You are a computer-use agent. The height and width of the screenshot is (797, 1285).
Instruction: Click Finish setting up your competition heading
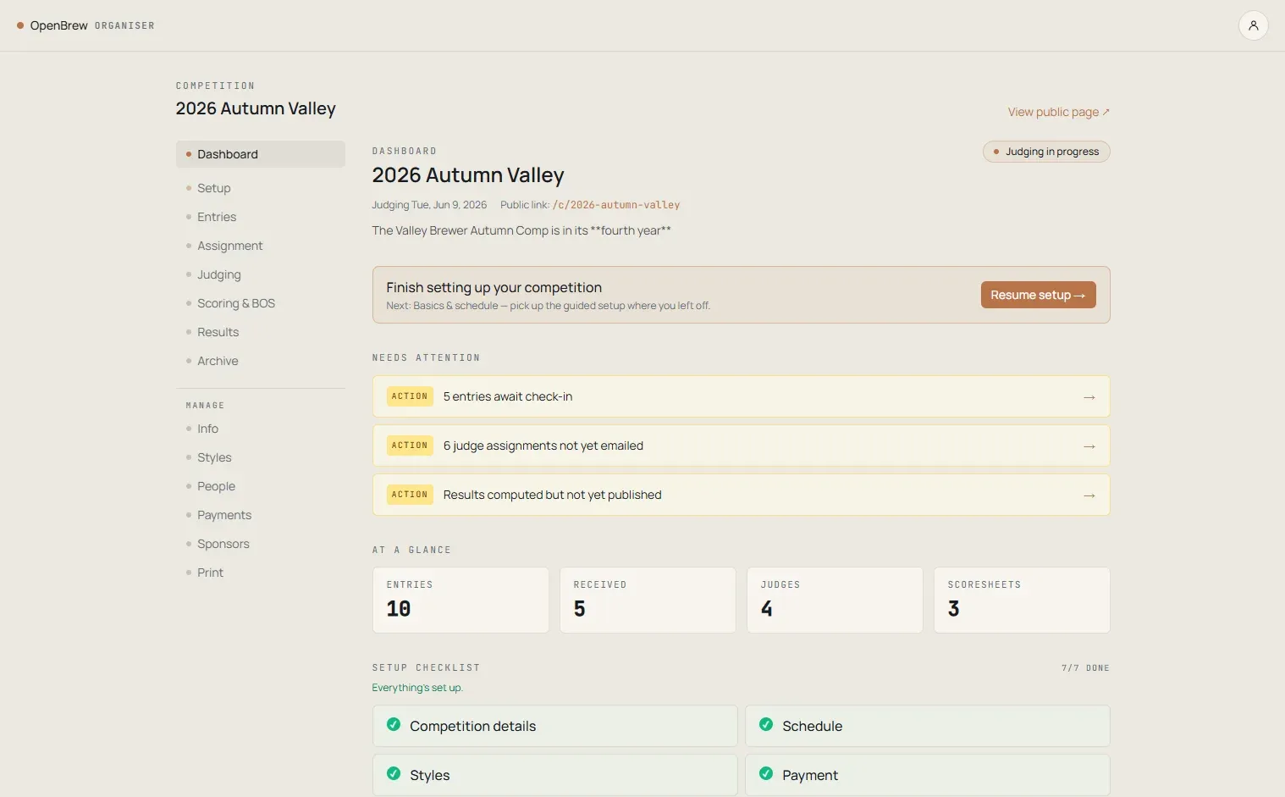tap(494, 287)
